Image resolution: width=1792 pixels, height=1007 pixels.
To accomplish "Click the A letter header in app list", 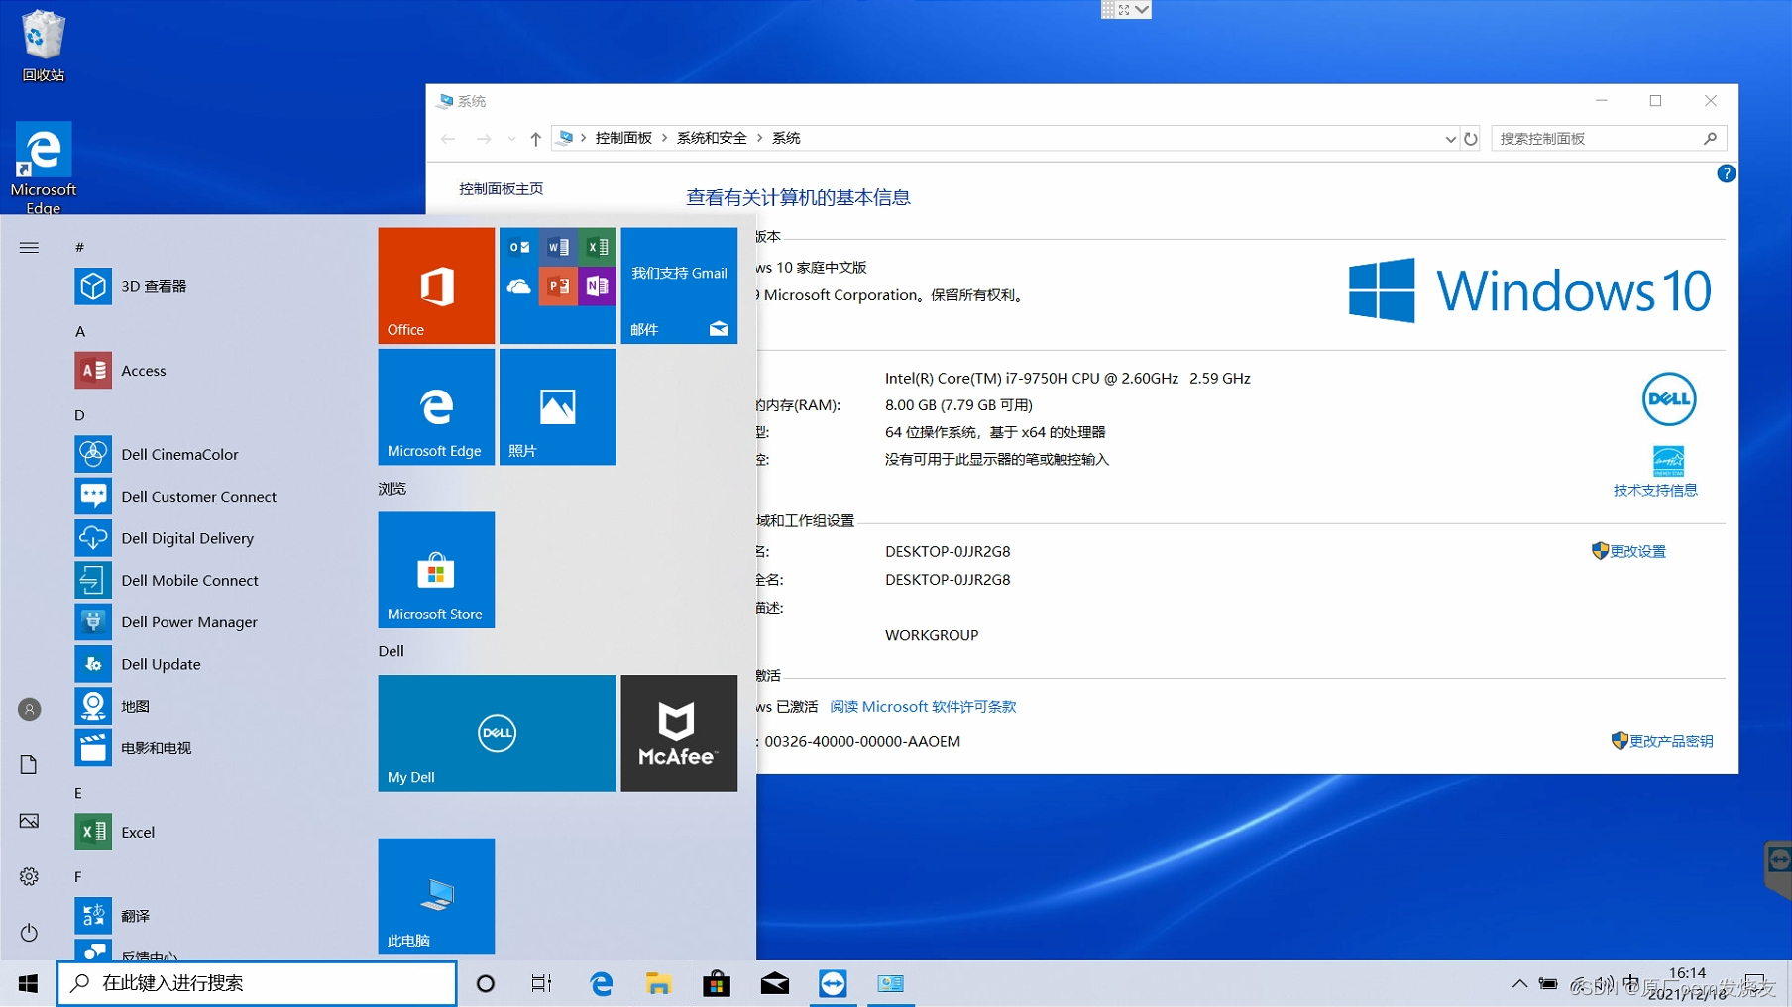I will tap(80, 331).
